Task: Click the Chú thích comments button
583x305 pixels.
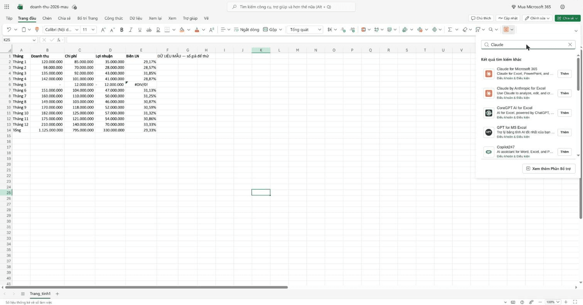Action: 481,18
